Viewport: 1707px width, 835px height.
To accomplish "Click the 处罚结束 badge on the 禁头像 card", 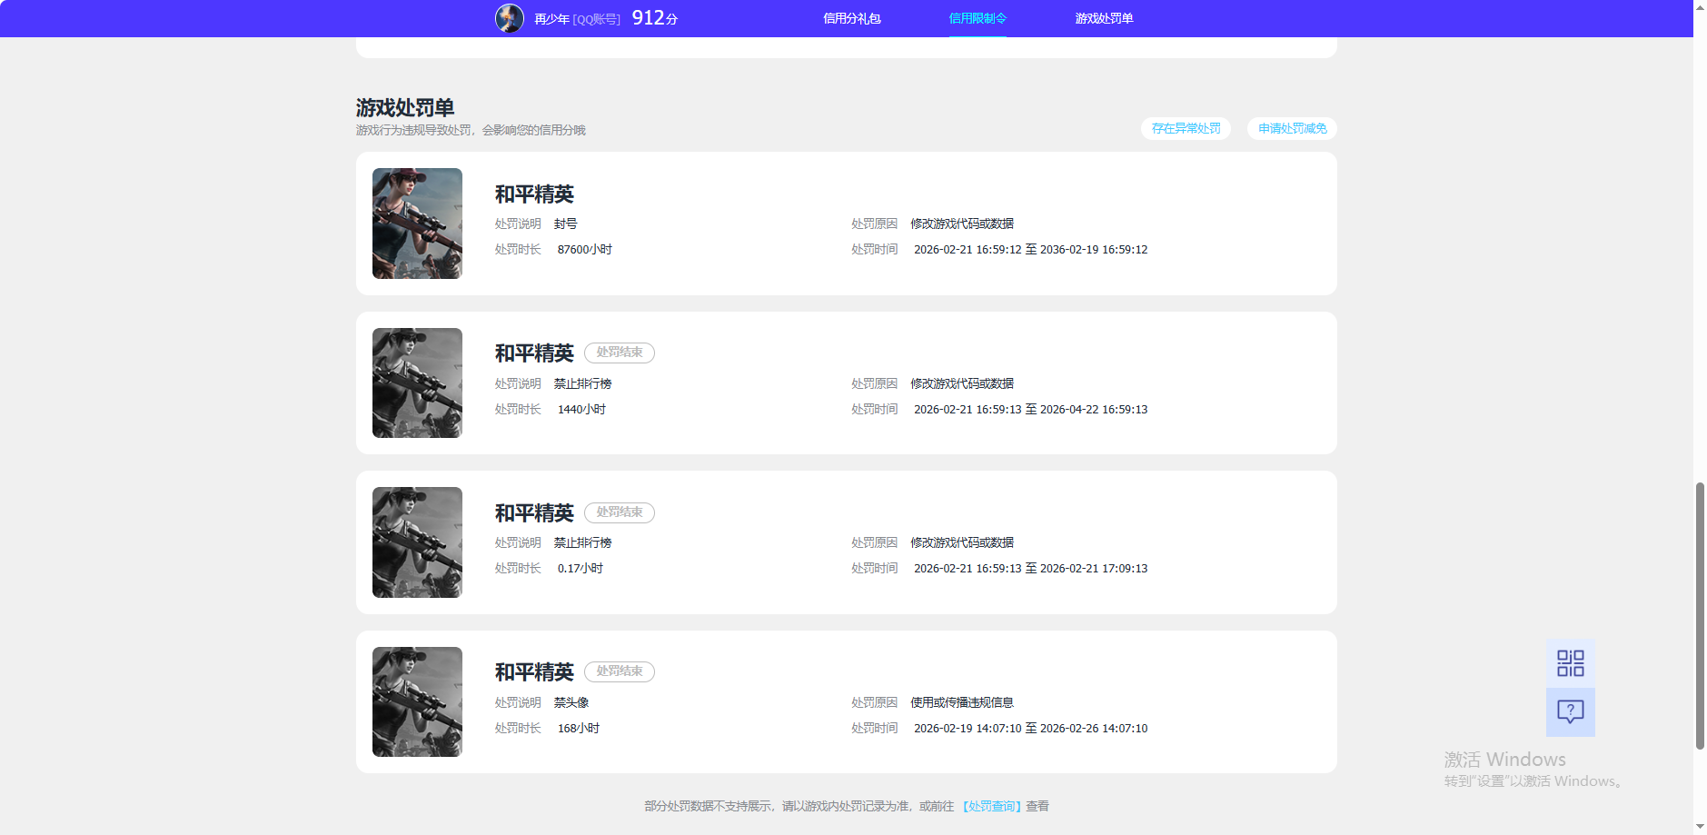I will point(620,671).
